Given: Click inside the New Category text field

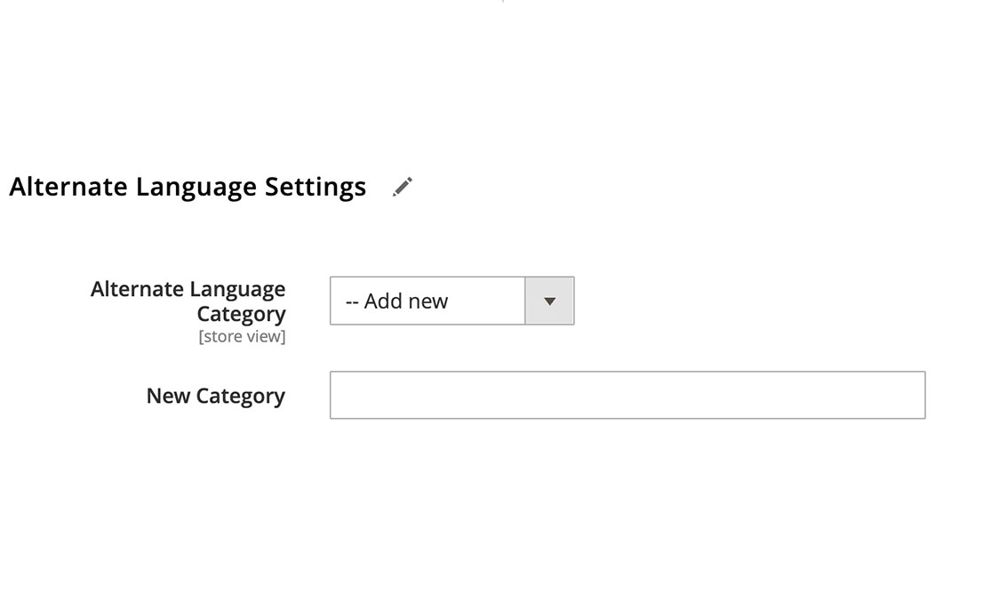Looking at the screenshot, I should pyautogui.click(x=627, y=396).
